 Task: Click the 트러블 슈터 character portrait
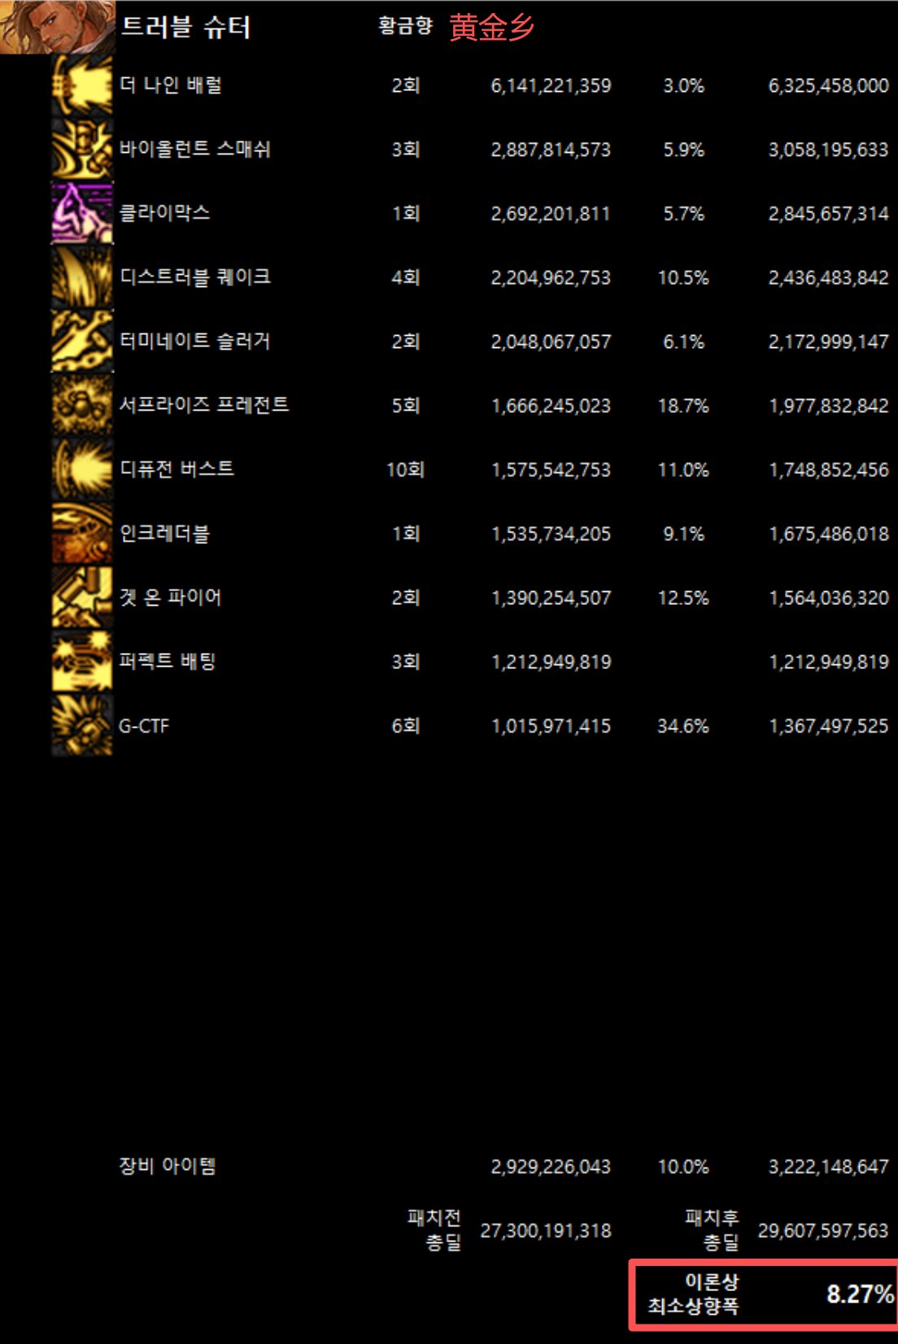(58, 27)
